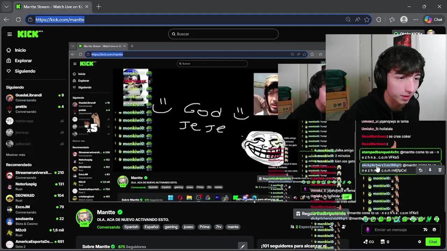Select the Mantte Stream browser tab

[x=52, y=7]
